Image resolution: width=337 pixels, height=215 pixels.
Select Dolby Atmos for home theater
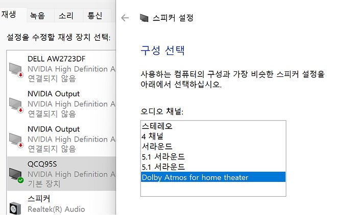point(213,177)
